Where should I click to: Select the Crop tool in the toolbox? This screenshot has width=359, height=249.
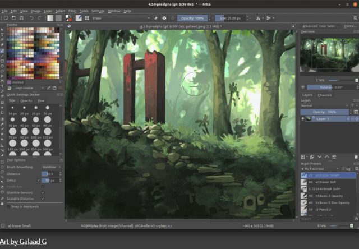(2, 113)
